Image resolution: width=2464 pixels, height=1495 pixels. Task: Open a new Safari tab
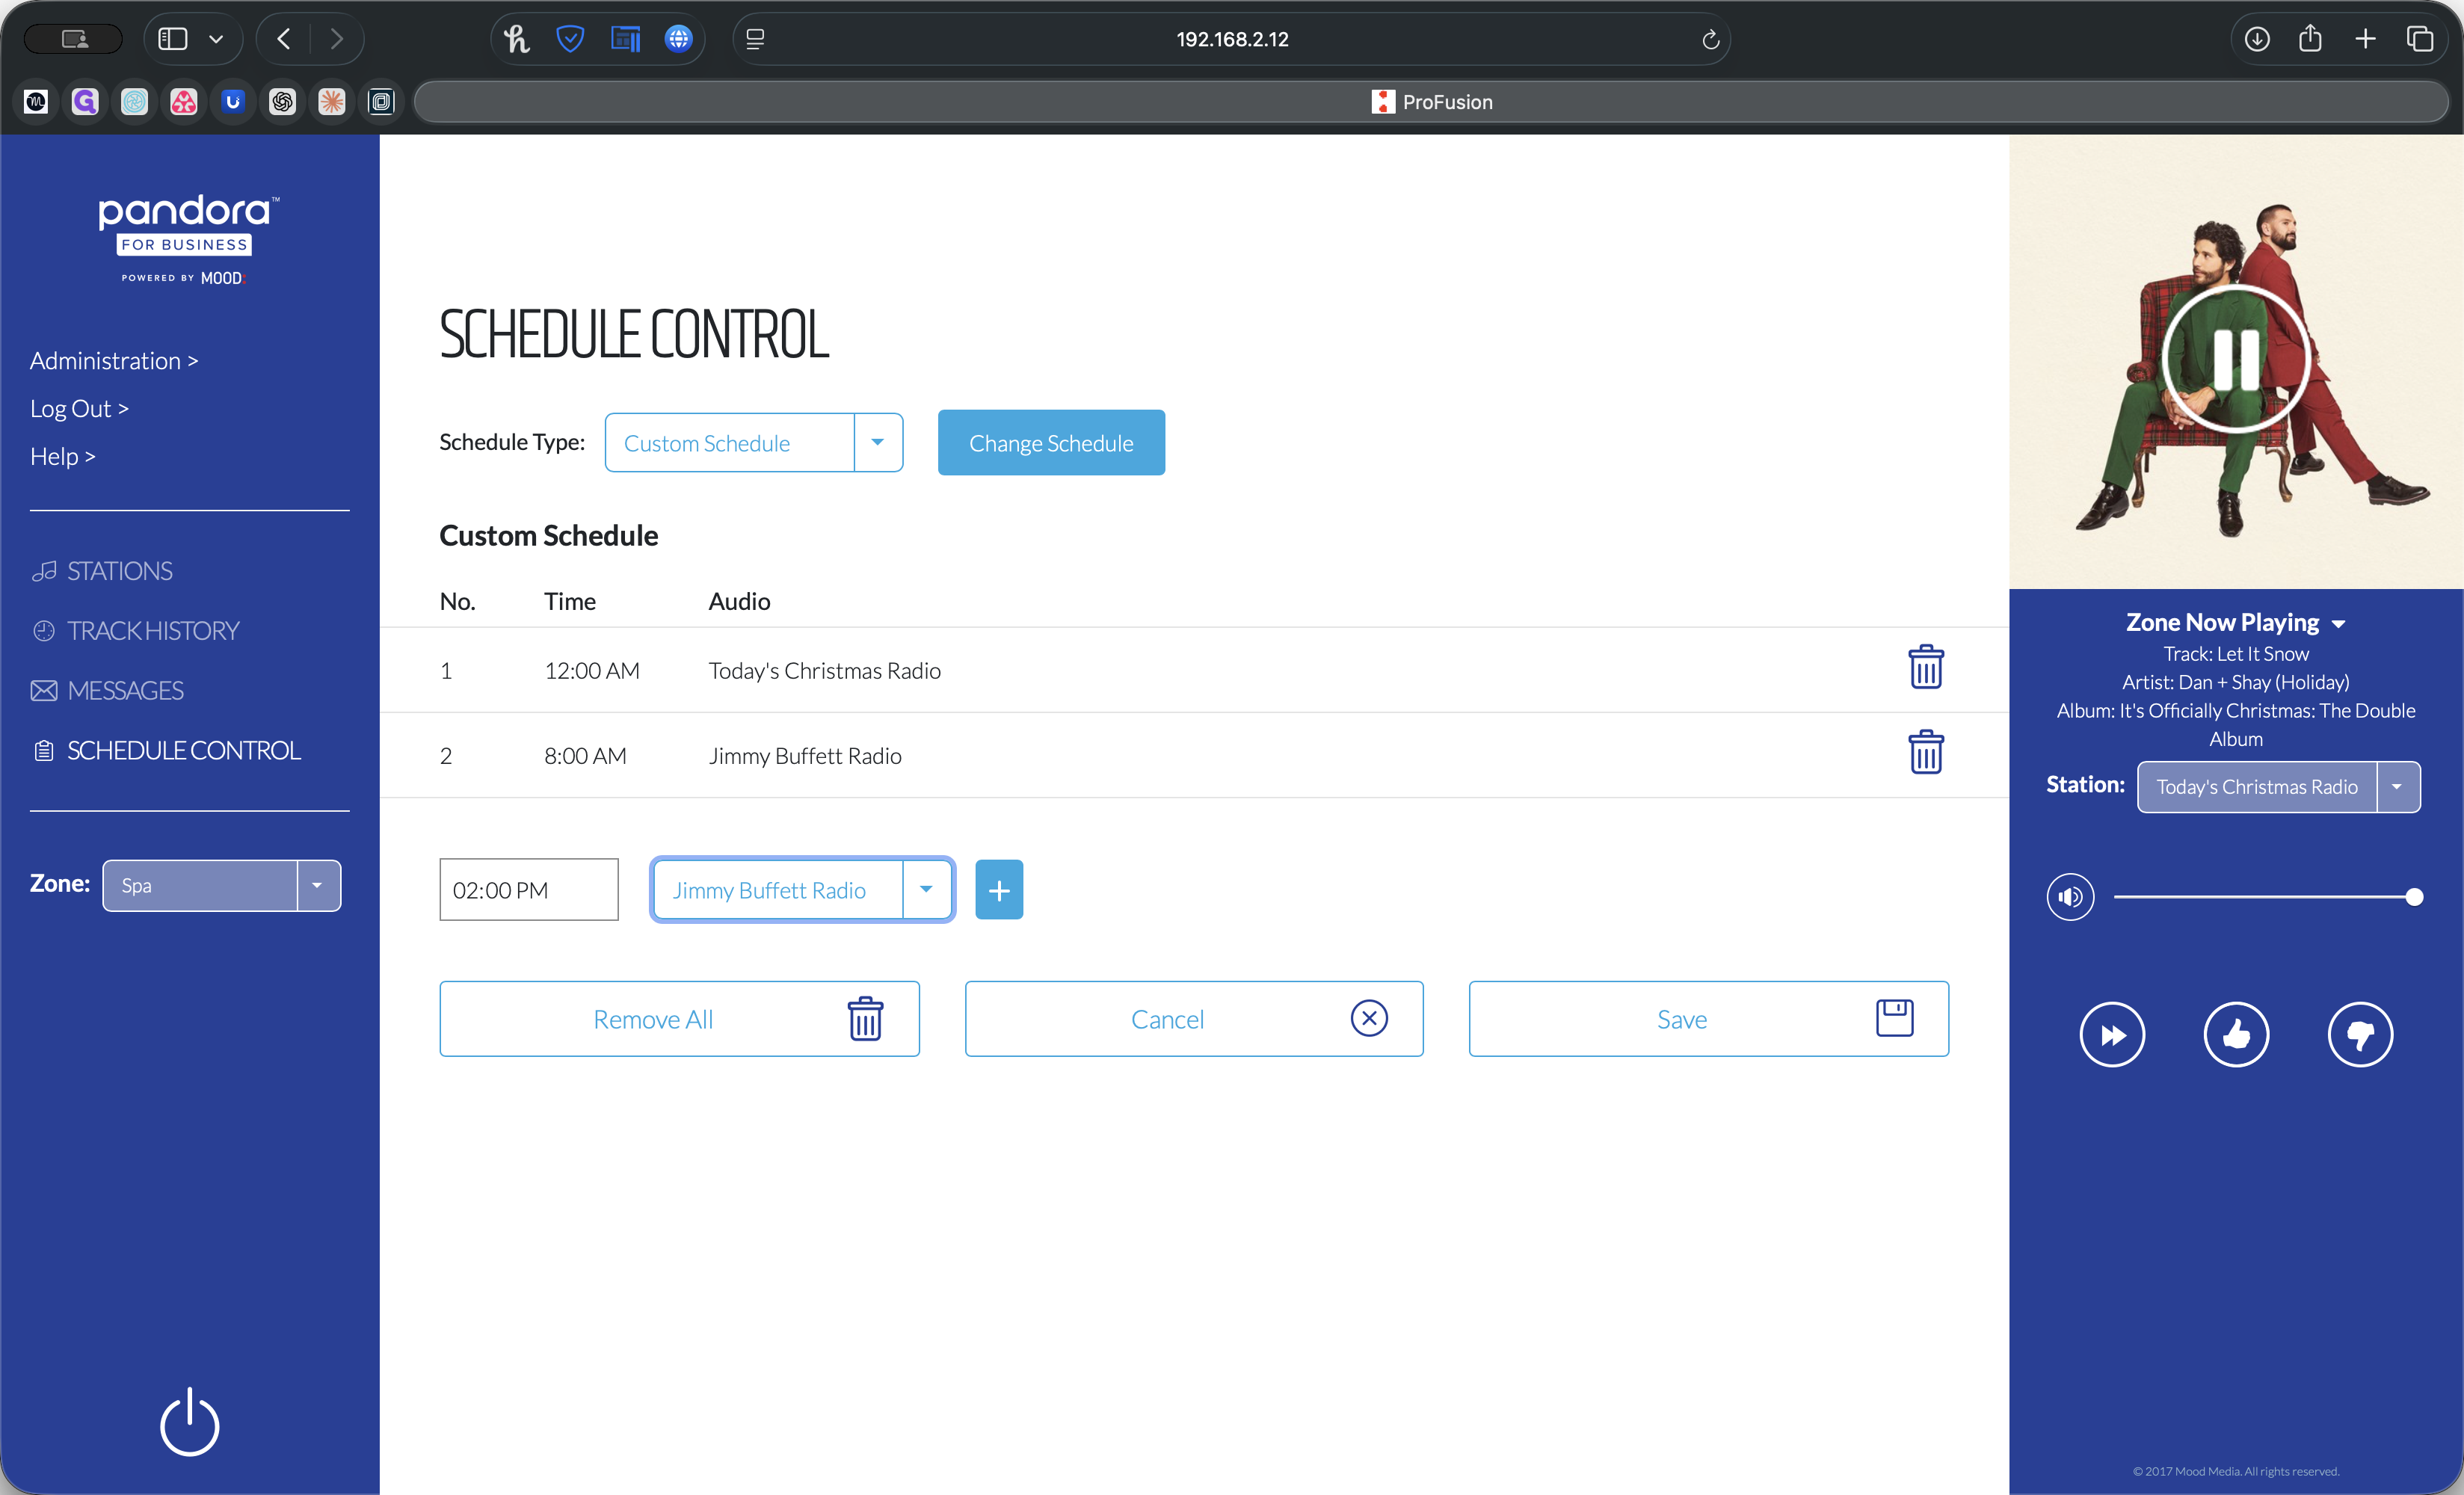[2365, 39]
